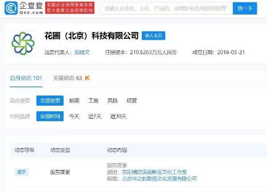The width and height of the screenshot is (267, 191).
Task: Click the Qcc.com logo icon
Action: [x=11, y=8]
